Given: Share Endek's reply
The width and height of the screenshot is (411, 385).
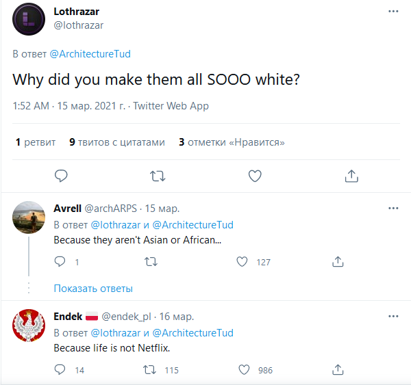Looking at the screenshot, I should coord(338,370).
